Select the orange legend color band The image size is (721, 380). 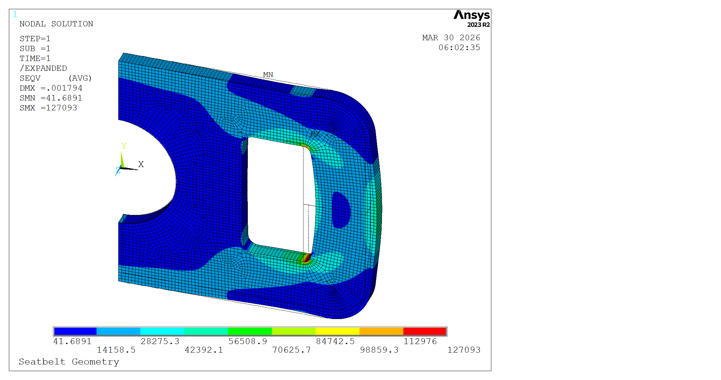tap(381, 331)
